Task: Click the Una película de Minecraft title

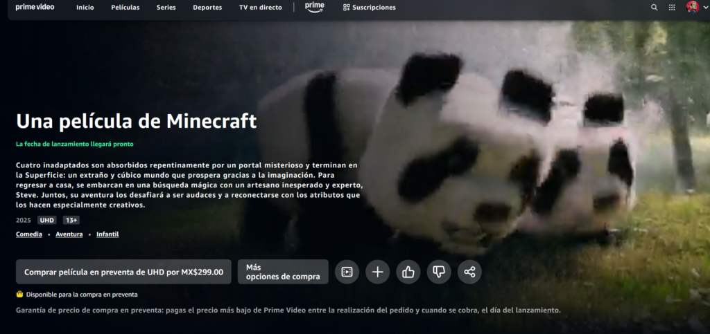Action: tap(137, 121)
